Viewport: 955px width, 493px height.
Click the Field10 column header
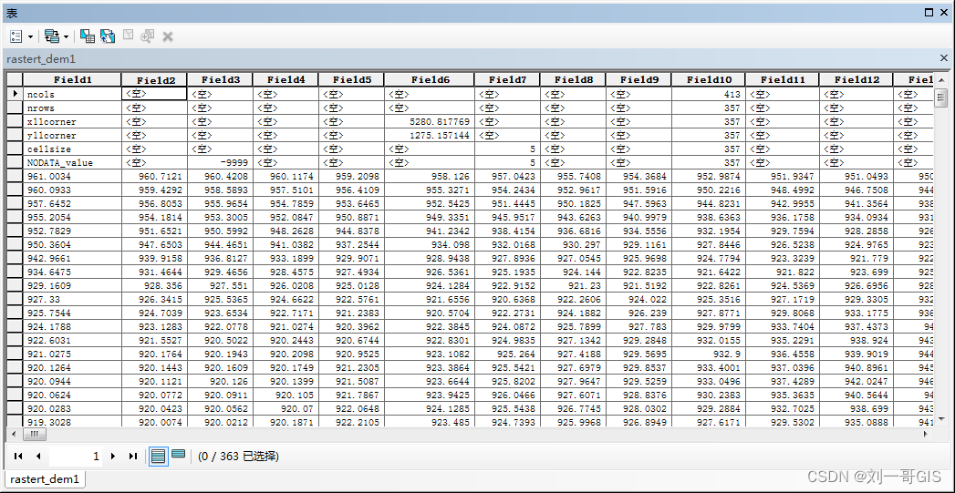[709, 79]
